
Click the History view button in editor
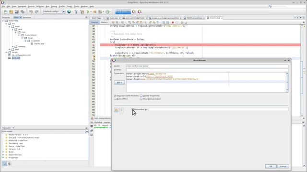104,22
